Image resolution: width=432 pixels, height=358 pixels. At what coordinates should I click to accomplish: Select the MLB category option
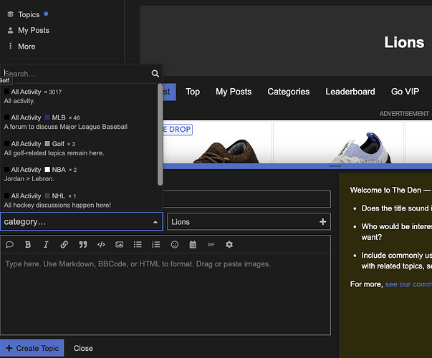(x=80, y=122)
